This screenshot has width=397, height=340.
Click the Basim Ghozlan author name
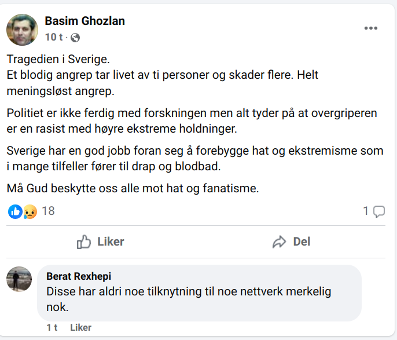pos(85,21)
